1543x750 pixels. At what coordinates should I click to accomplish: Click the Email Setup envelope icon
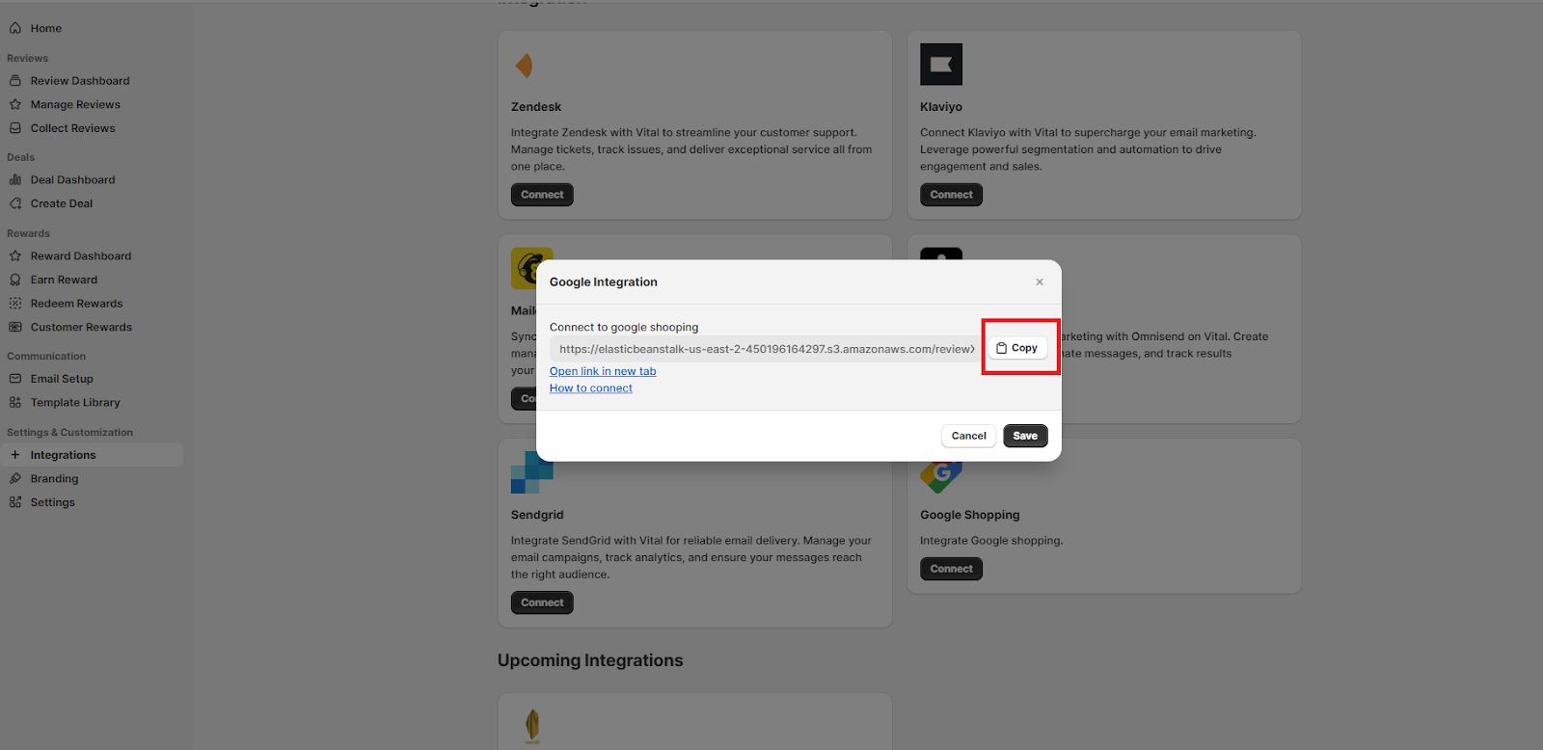[15, 379]
